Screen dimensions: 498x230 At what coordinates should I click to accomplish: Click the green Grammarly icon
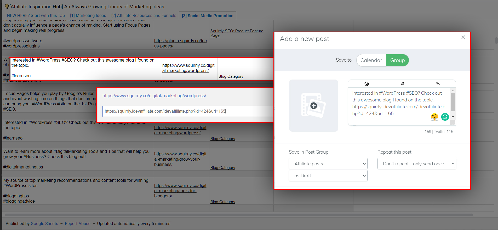445,117
